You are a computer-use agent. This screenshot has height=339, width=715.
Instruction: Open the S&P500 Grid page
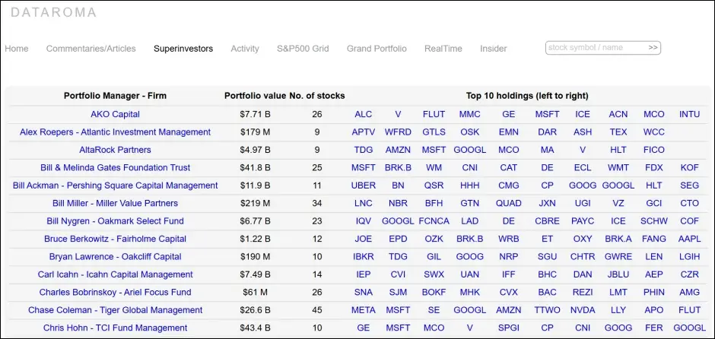pyautogui.click(x=303, y=49)
